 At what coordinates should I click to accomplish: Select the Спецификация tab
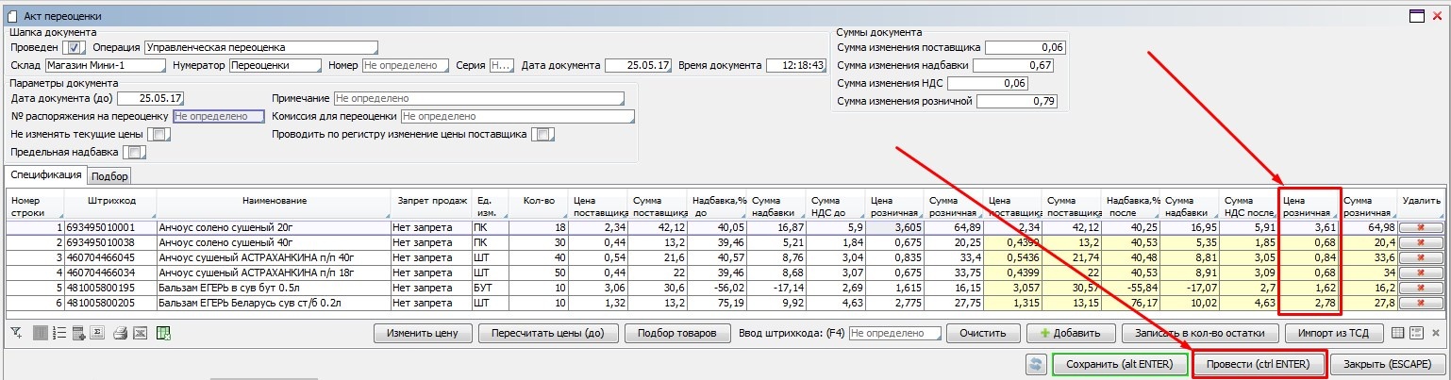(x=45, y=175)
